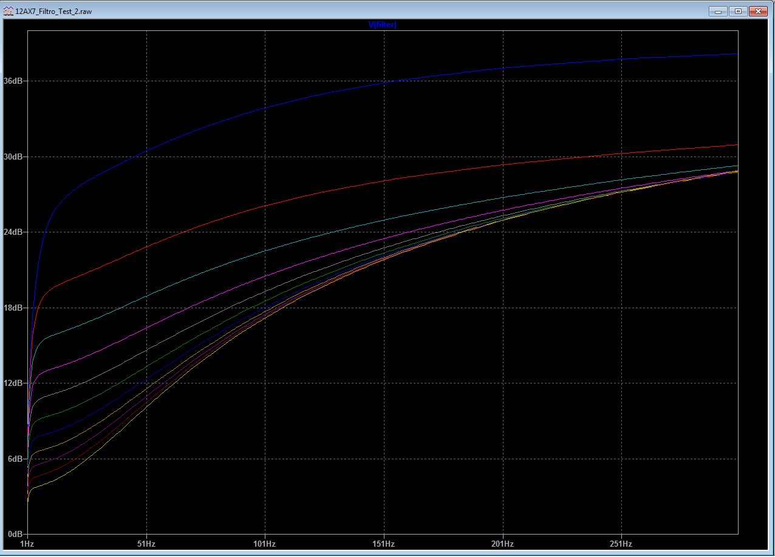Minimize the 12AX7_Filtro_Test_2.raw window
Screen dimensions: 775x557
coord(718,11)
